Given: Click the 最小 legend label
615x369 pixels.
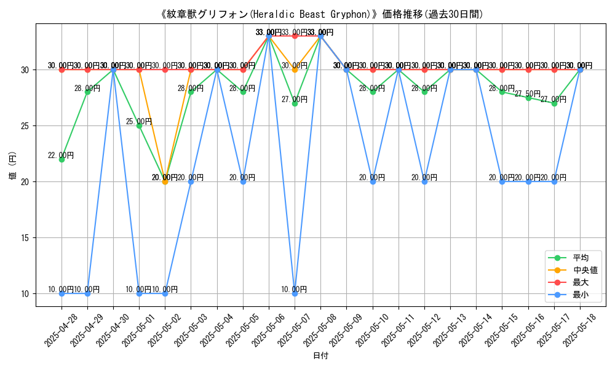Looking at the screenshot, I should 581,295.
